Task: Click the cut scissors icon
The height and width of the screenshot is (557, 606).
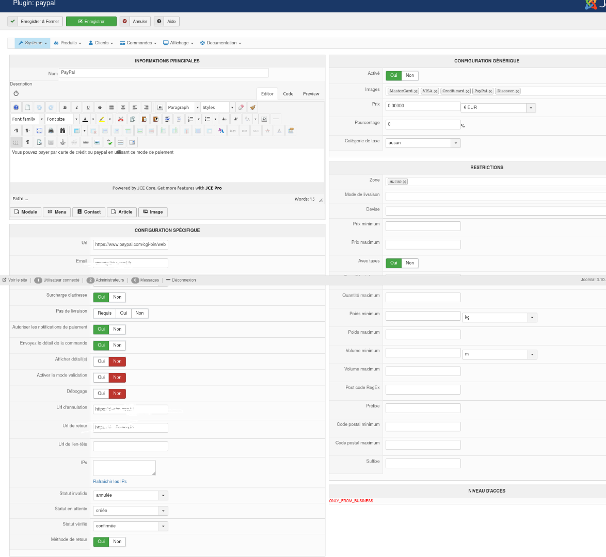Action: click(121, 119)
